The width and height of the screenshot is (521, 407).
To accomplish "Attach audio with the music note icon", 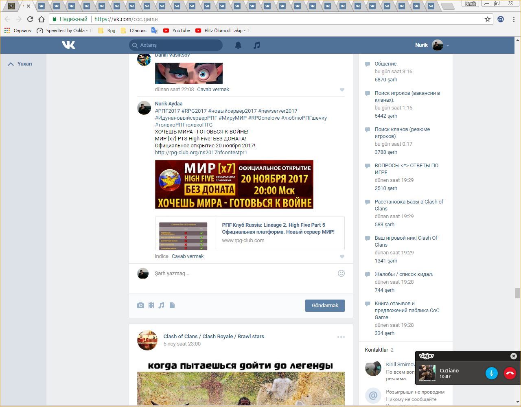I will 162,305.
